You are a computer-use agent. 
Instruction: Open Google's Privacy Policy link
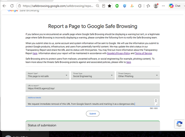point(118,53)
